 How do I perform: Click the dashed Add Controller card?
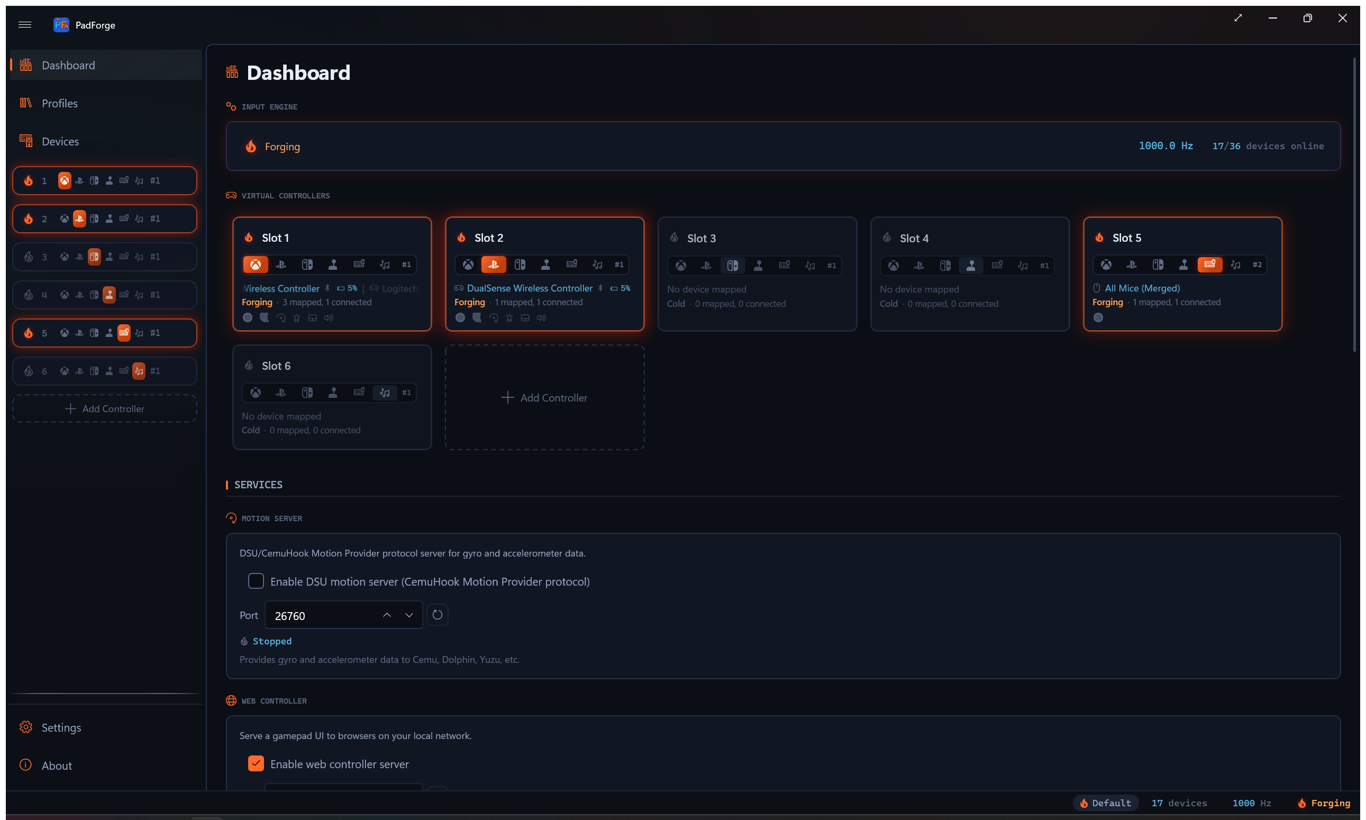coord(545,398)
